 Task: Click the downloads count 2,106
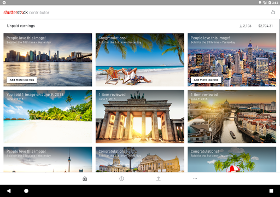(246, 26)
